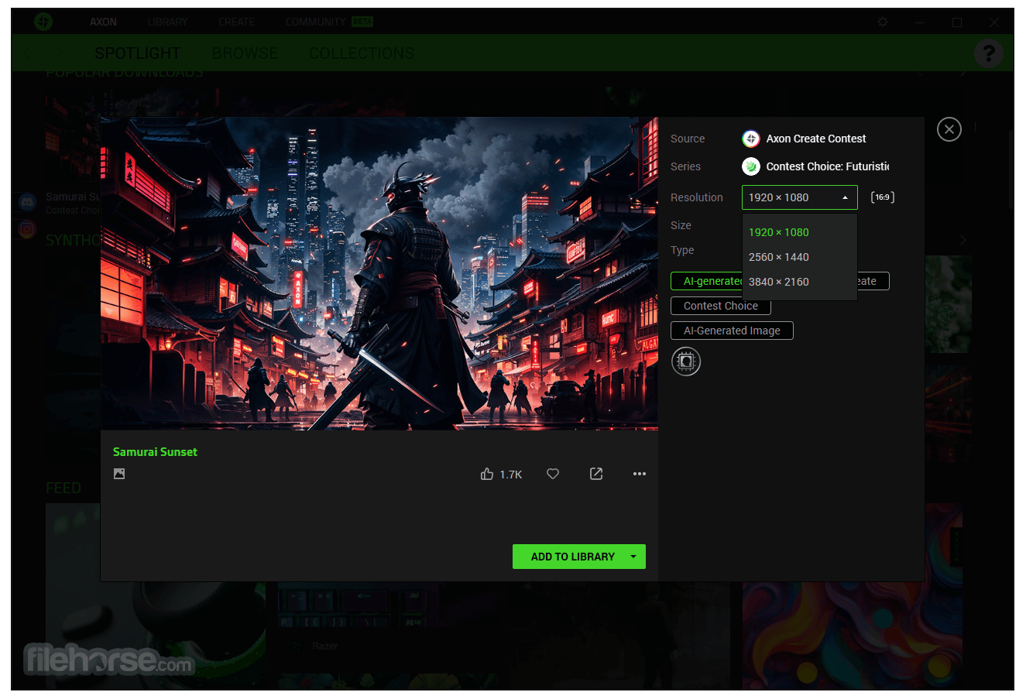Expand the Add to Library dropdown arrow
The height and width of the screenshot is (699, 1026).
(x=633, y=557)
